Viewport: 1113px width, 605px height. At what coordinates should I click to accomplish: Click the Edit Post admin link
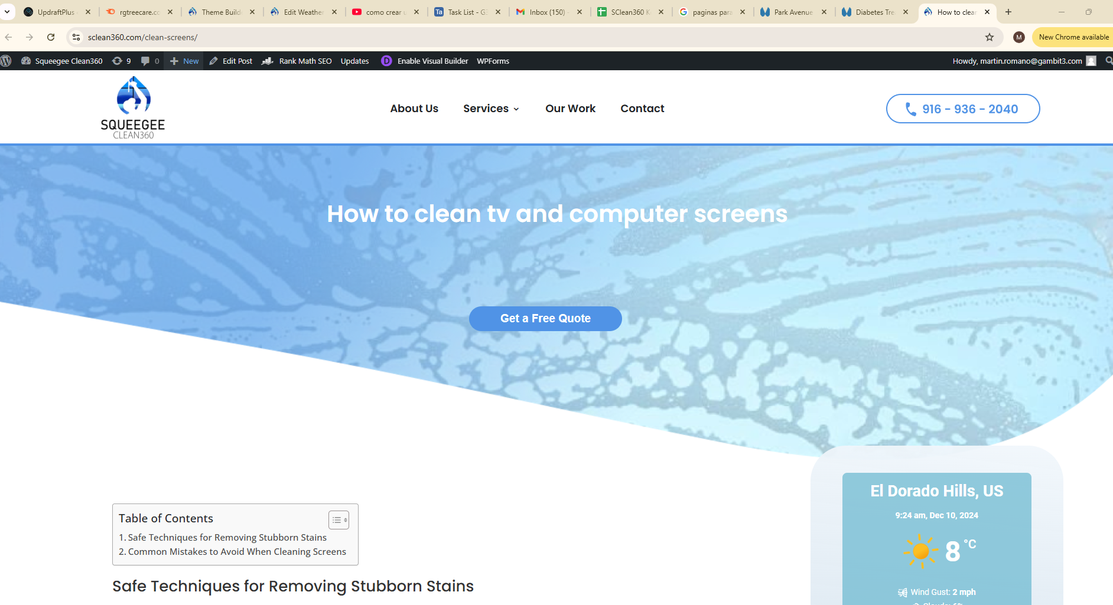click(231, 61)
